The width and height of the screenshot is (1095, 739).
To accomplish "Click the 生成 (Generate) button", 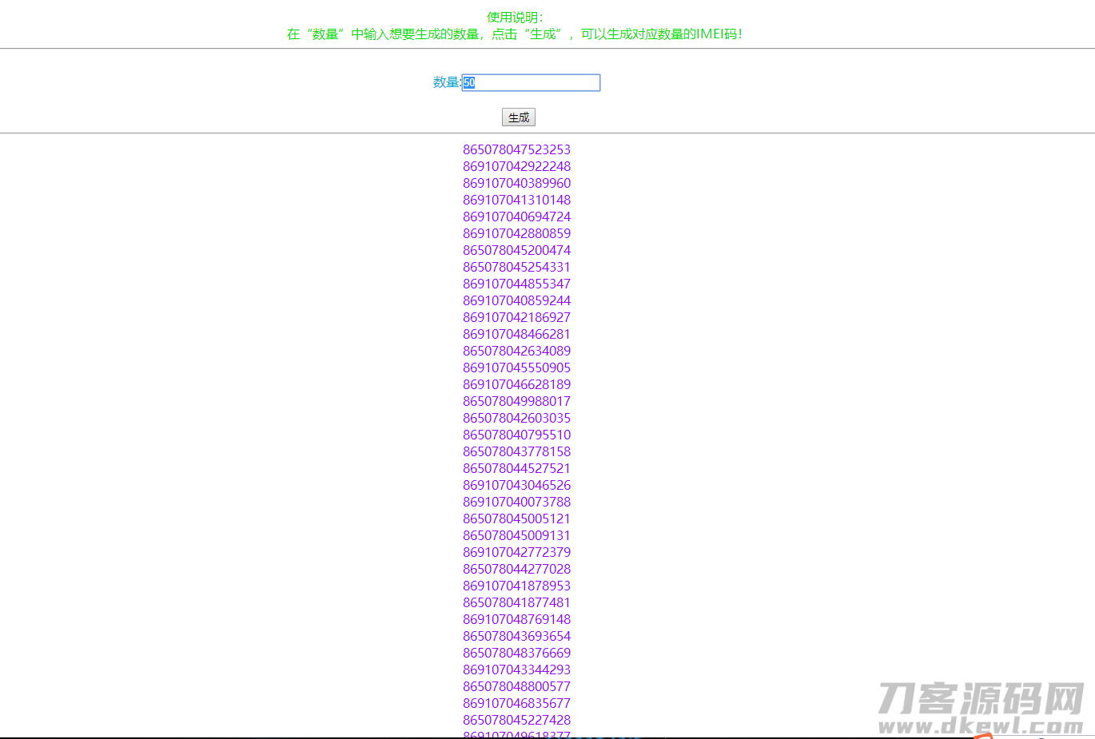I will click(518, 117).
